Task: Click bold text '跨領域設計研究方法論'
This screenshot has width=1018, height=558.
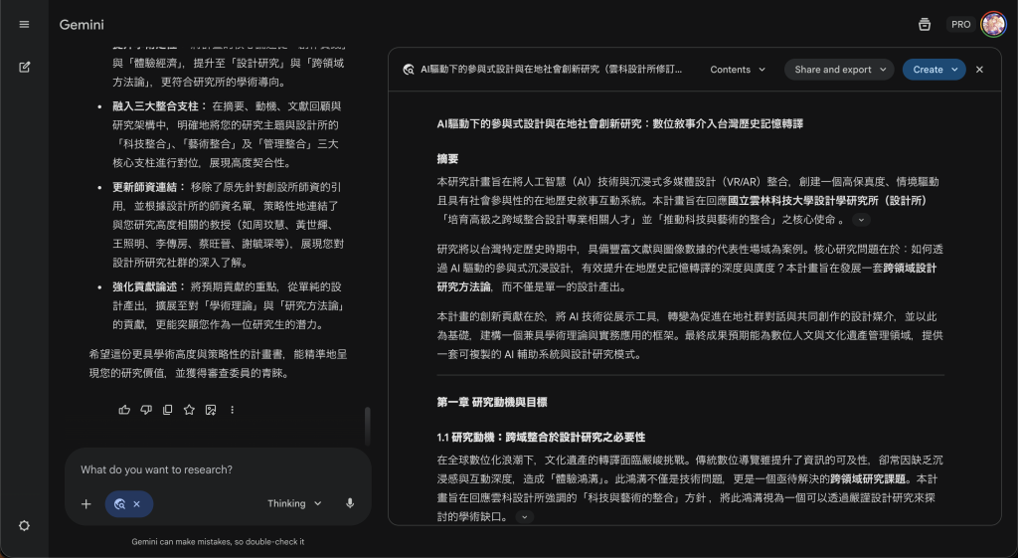Action: coord(687,278)
